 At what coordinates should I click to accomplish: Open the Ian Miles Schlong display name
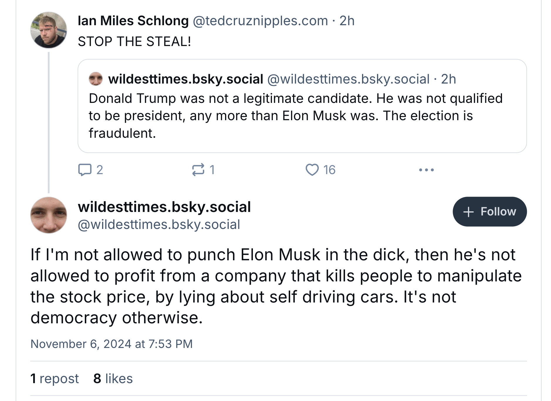click(133, 21)
